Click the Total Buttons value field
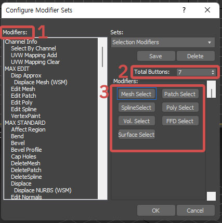 (x=194, y=72)
